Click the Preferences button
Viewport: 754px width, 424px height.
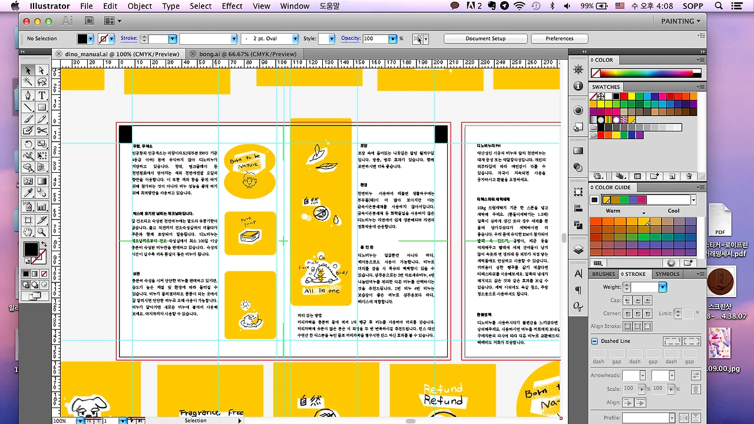(x=559, y=38)
